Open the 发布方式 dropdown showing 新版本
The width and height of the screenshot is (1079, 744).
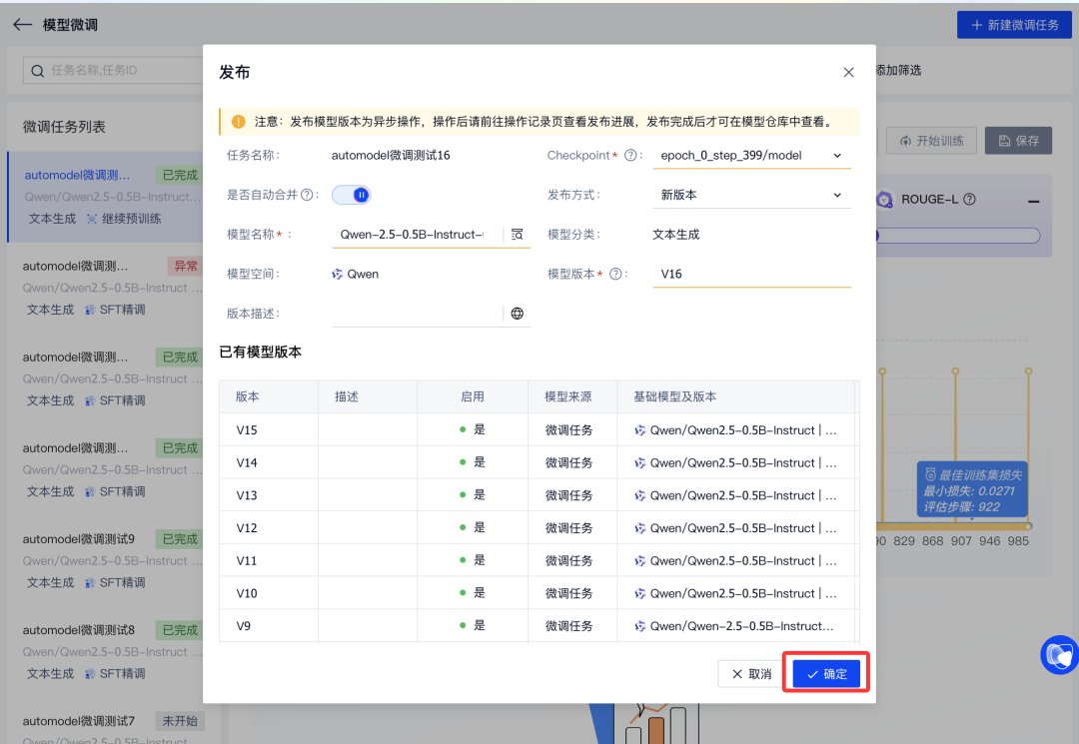click(x=751, y=195)
